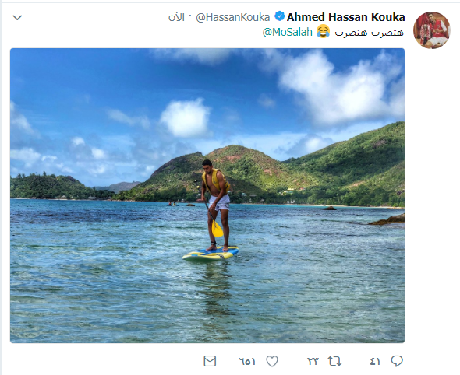
Task: Click the retweet count ٢٣
Action: [x=313, y=362]
